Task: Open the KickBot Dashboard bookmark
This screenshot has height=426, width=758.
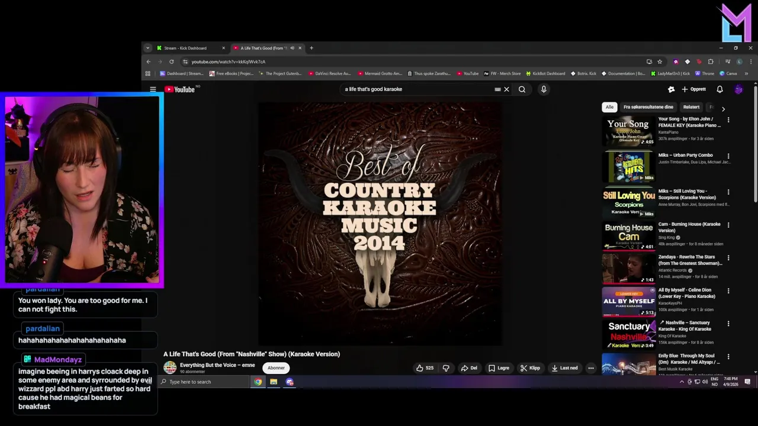Action: click(545, 73)
